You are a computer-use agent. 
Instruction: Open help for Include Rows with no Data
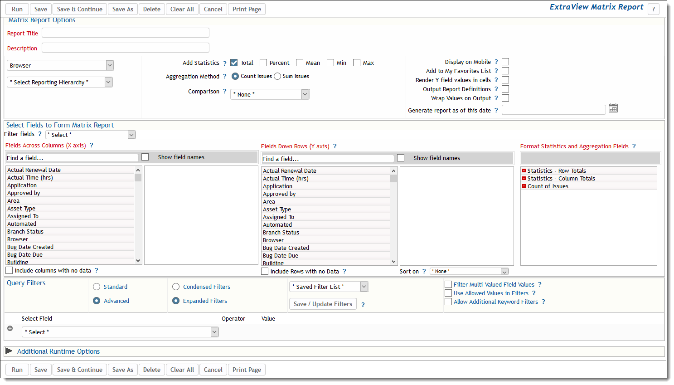(344, 271)
